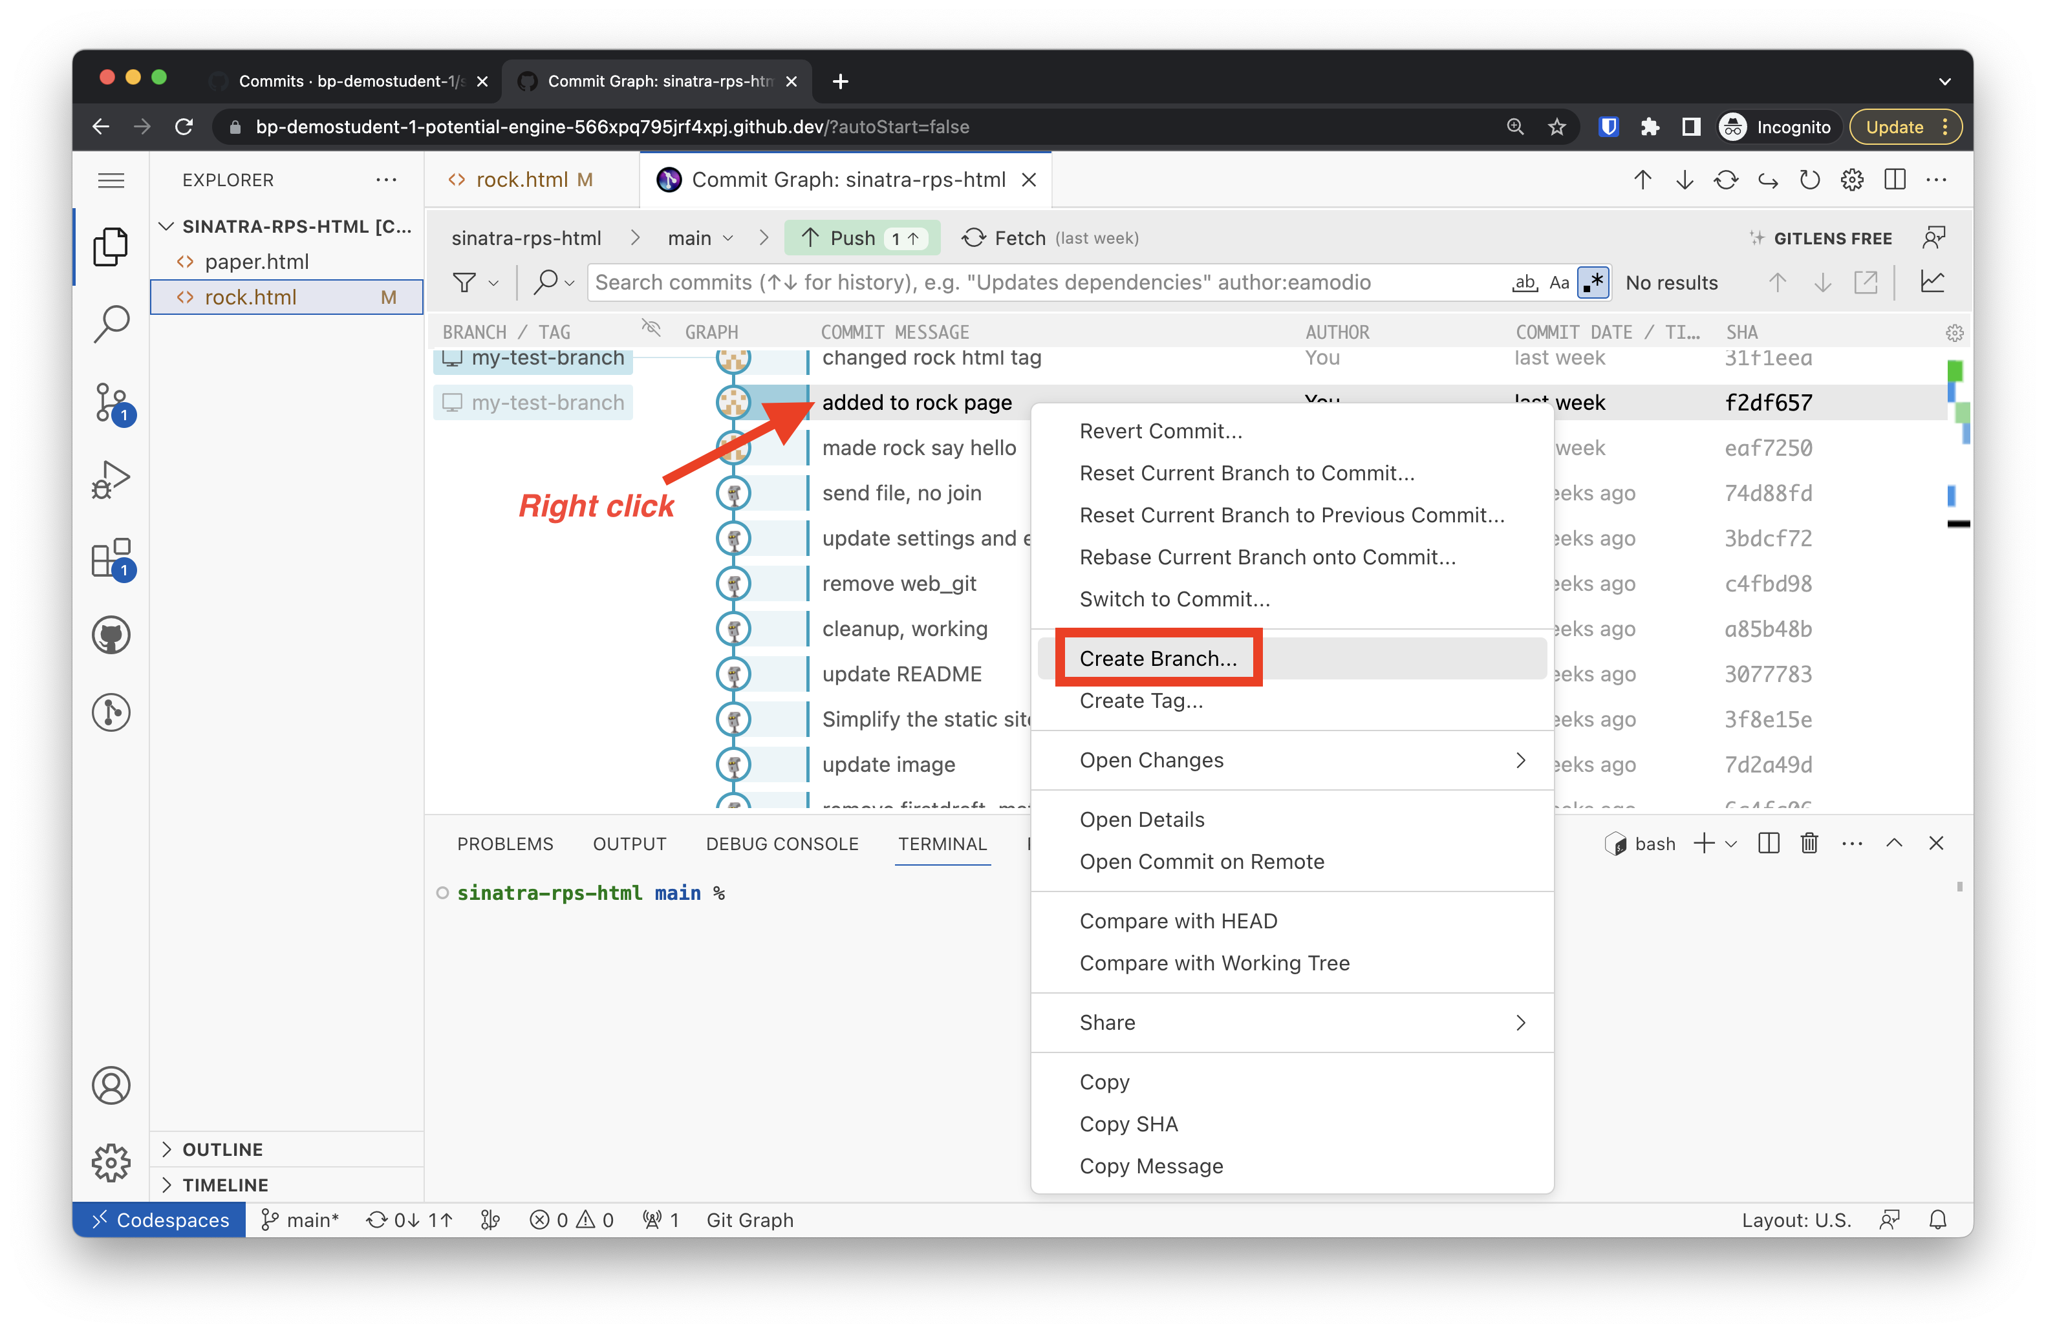The width and height of the screenshot is (2046, 1333).
Task: Toggle the visualization chart icon
Action: [1933, 282]
